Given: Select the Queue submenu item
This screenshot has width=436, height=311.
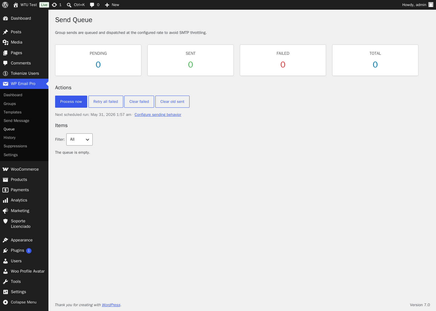Looking at the screenshot, I should click(x=9, y=129).
